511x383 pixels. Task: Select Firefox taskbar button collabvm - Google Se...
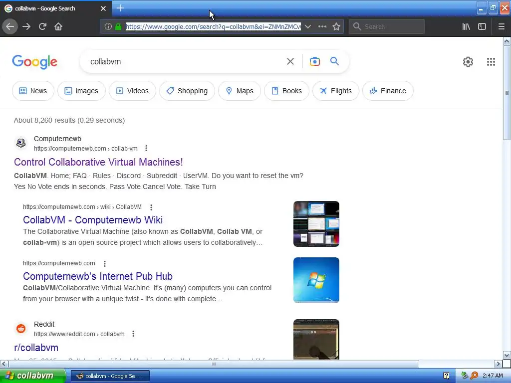coord(110,376)
